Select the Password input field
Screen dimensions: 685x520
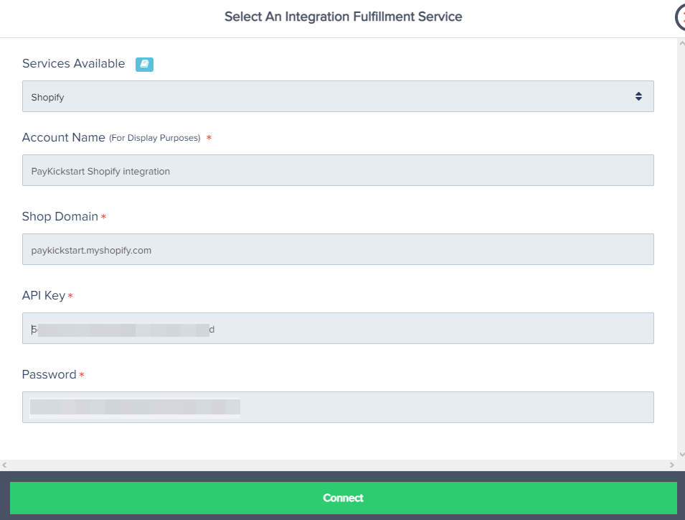pyautogui.click(x=338, y=407)
